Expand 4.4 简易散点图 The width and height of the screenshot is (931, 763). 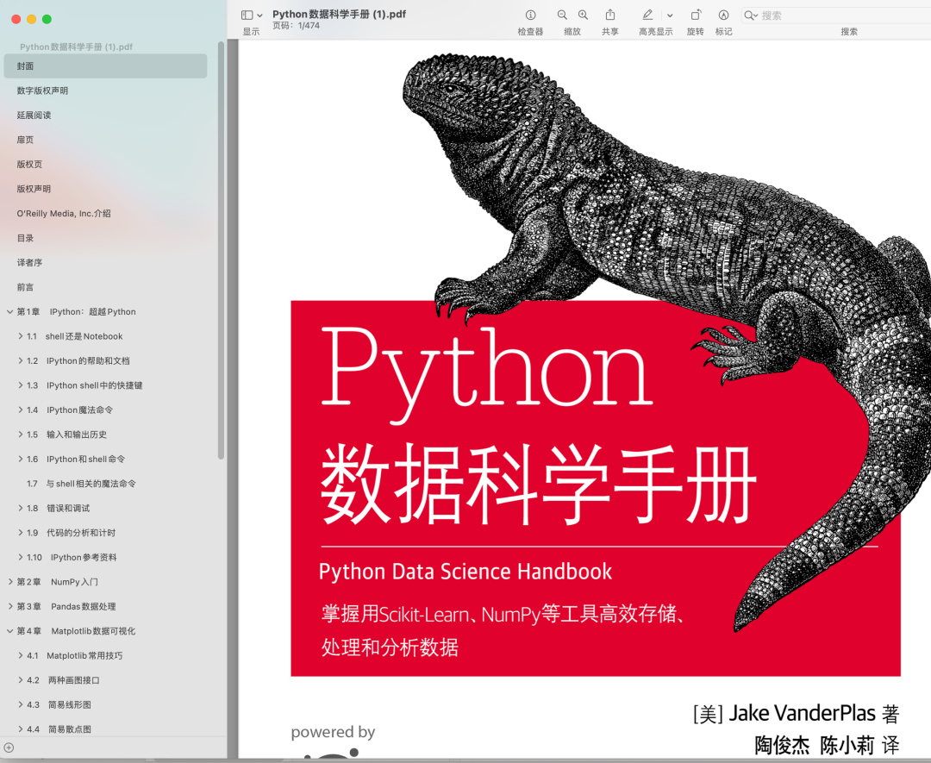20,729
